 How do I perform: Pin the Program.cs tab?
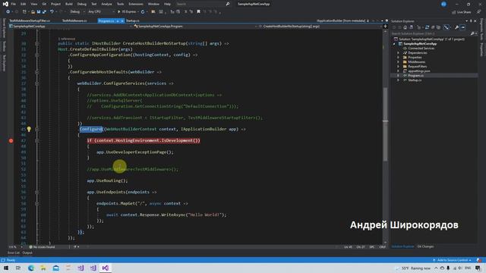point(118,20)
